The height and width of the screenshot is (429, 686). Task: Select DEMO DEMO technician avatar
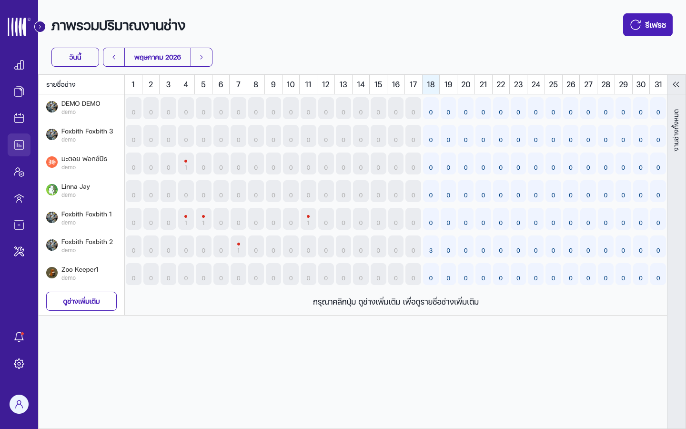point(52,107)
